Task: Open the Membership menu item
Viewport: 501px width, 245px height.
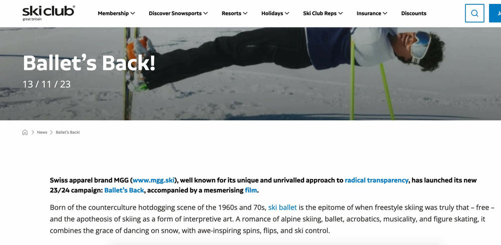Action: 113,13
